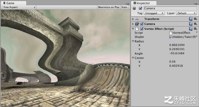Open the Shader field object picker

tap(197, 36)
